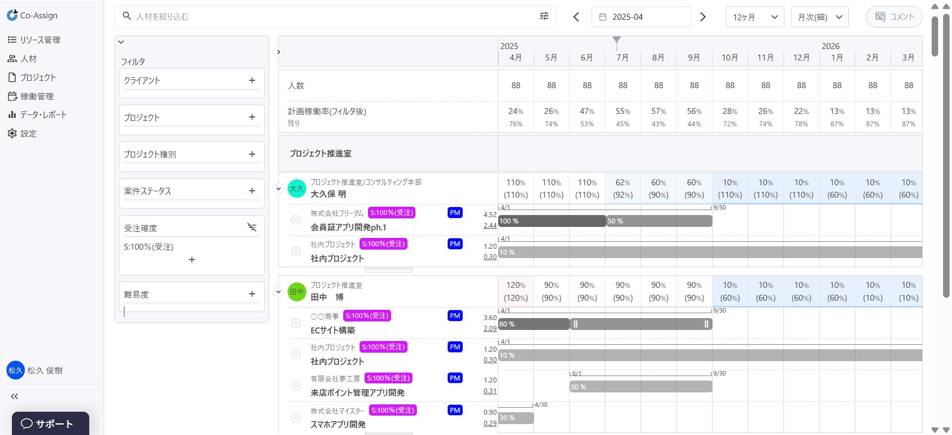Open the サポート chat button
Screen dimensions: 952x435
(x=50, y=424)
